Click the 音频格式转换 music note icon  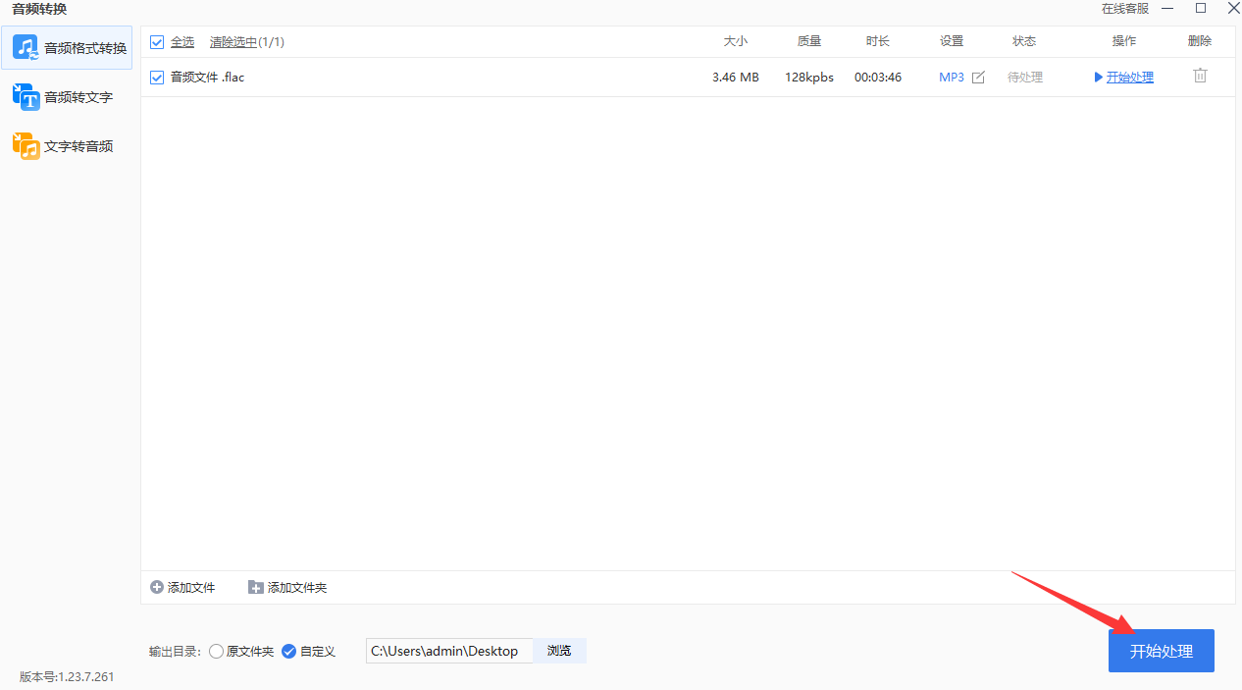pos(26,47)
